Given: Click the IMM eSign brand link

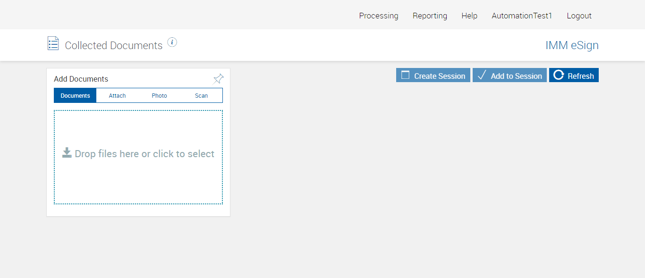Looking at the screenshot, I should (x=572, y=45).
